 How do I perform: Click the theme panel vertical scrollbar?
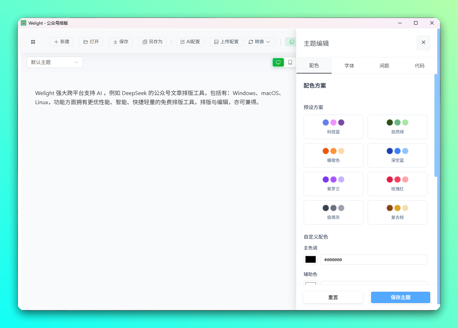click(436, 125)
